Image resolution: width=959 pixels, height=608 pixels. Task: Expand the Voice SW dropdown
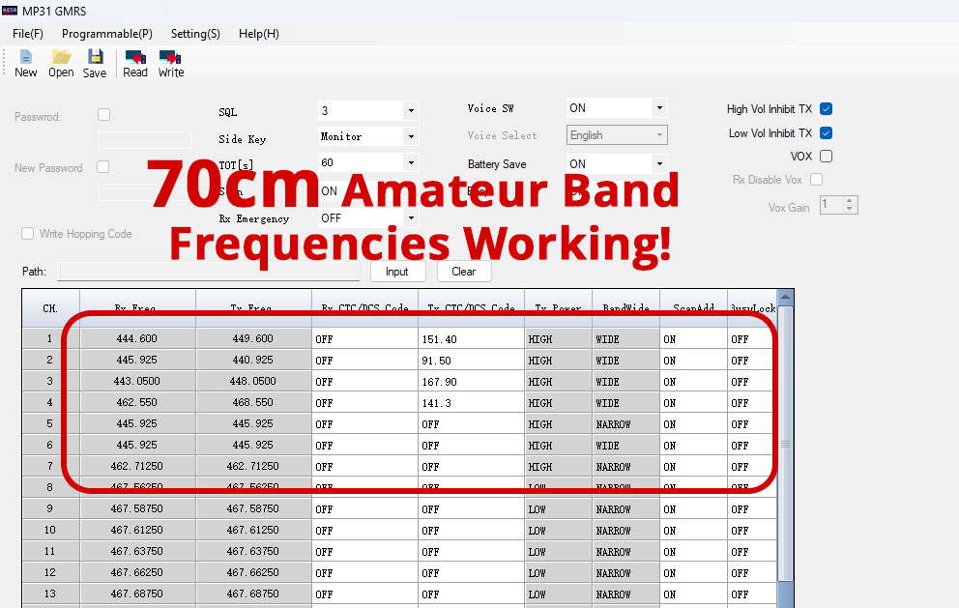point(659,108)
